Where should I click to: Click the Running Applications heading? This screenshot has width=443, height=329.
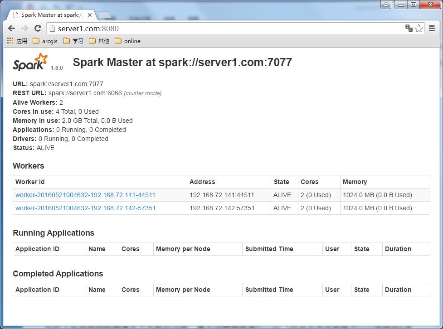pos(54,232)
